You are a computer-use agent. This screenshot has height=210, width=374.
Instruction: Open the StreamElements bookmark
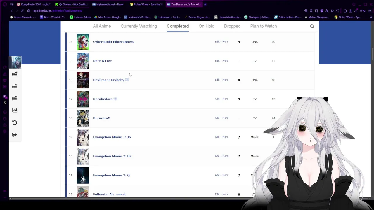(x=23, y=17)
